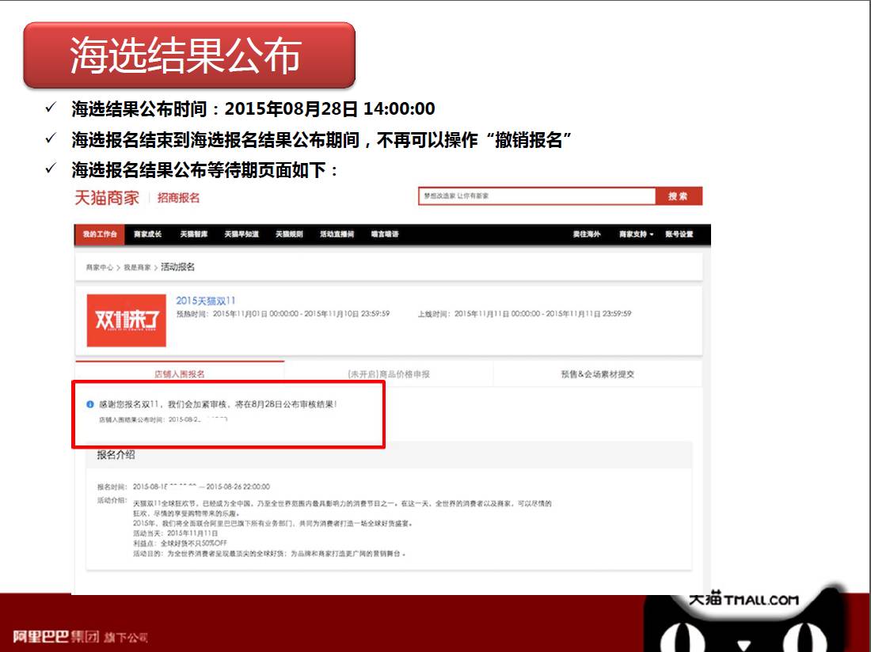Open 账号设置 in the nav bar
Image resolution: width=871 pixels, height=652 pixels.
pyautogui.click(x=679, y=234)
